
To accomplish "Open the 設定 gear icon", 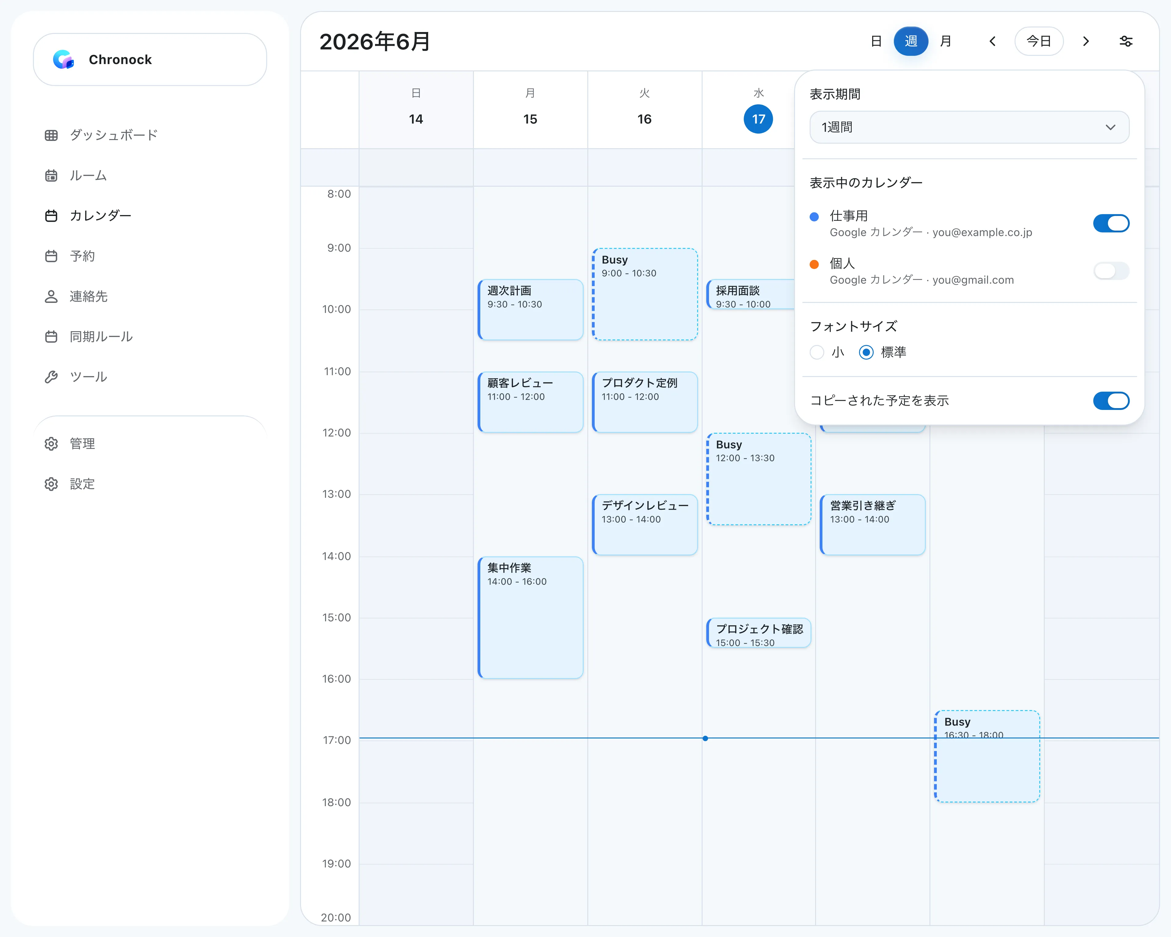I will (51, 484).
